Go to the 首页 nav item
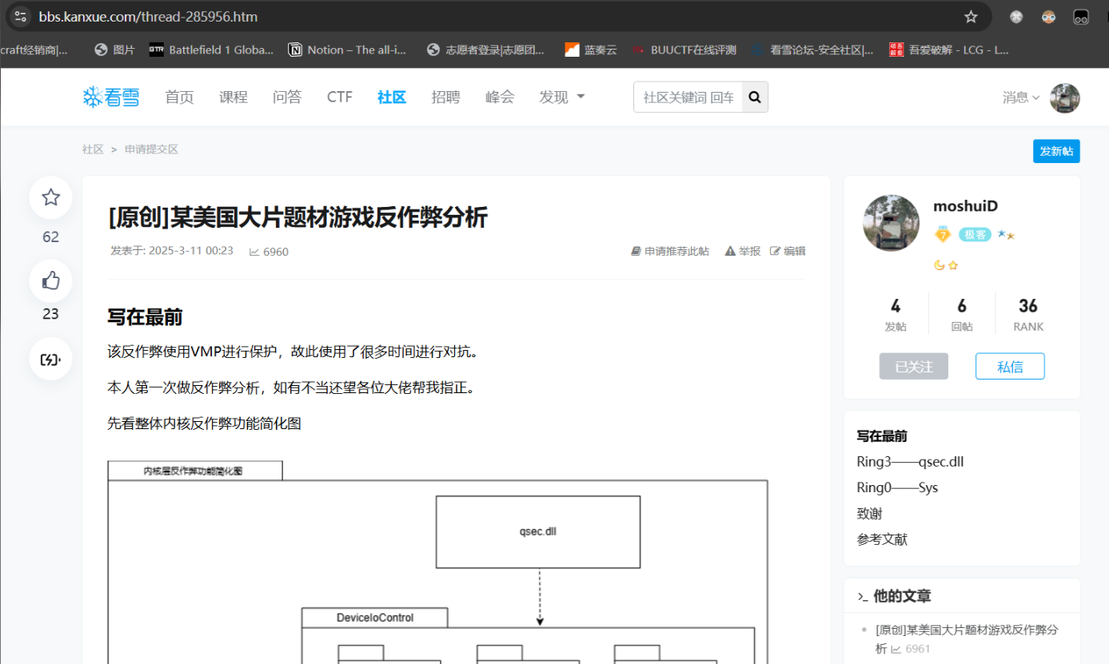The height and width of the screenshot is (664, 1109). click(179, 97)
